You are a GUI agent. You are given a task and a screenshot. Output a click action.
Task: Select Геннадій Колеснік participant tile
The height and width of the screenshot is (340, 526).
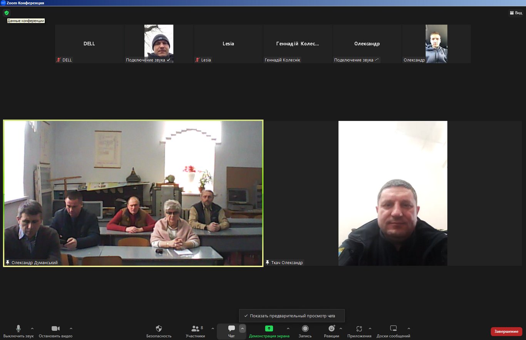point(298,44)
